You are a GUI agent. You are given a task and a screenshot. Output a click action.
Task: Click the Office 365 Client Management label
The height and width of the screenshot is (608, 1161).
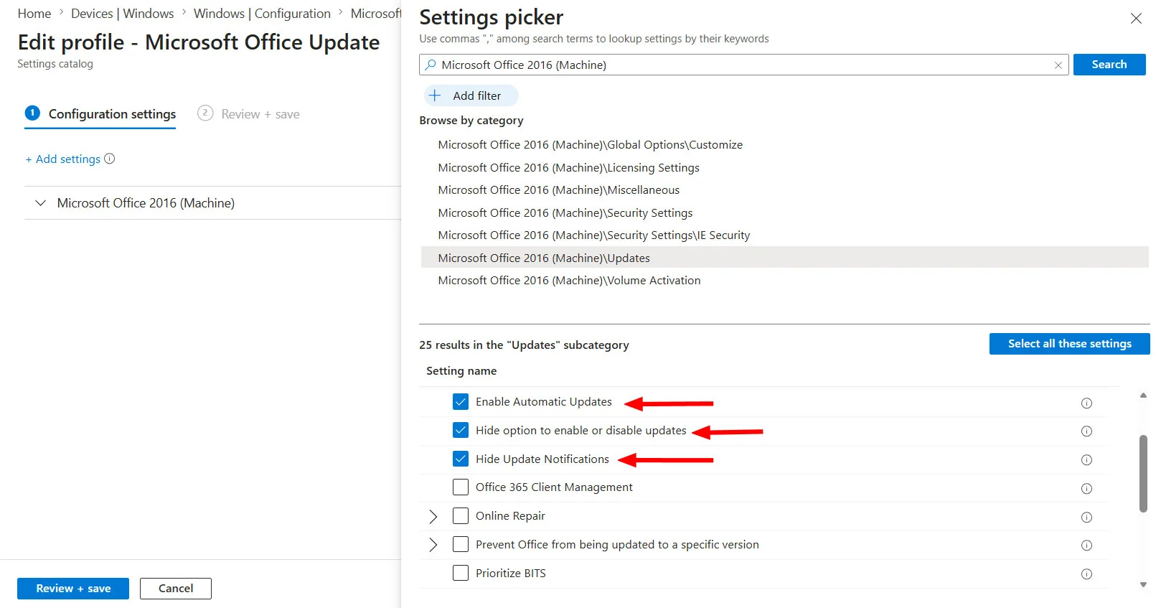(x=554, y=487)
